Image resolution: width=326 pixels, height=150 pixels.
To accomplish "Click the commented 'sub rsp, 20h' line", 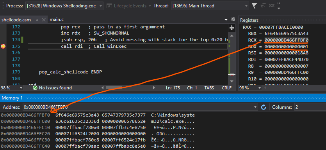I will pyautogui.click(x=144, y=40).
